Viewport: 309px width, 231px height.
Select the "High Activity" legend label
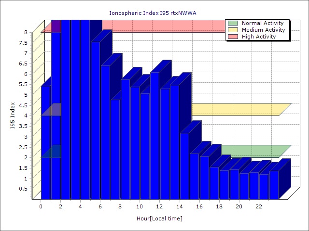[x=259, y=37]
